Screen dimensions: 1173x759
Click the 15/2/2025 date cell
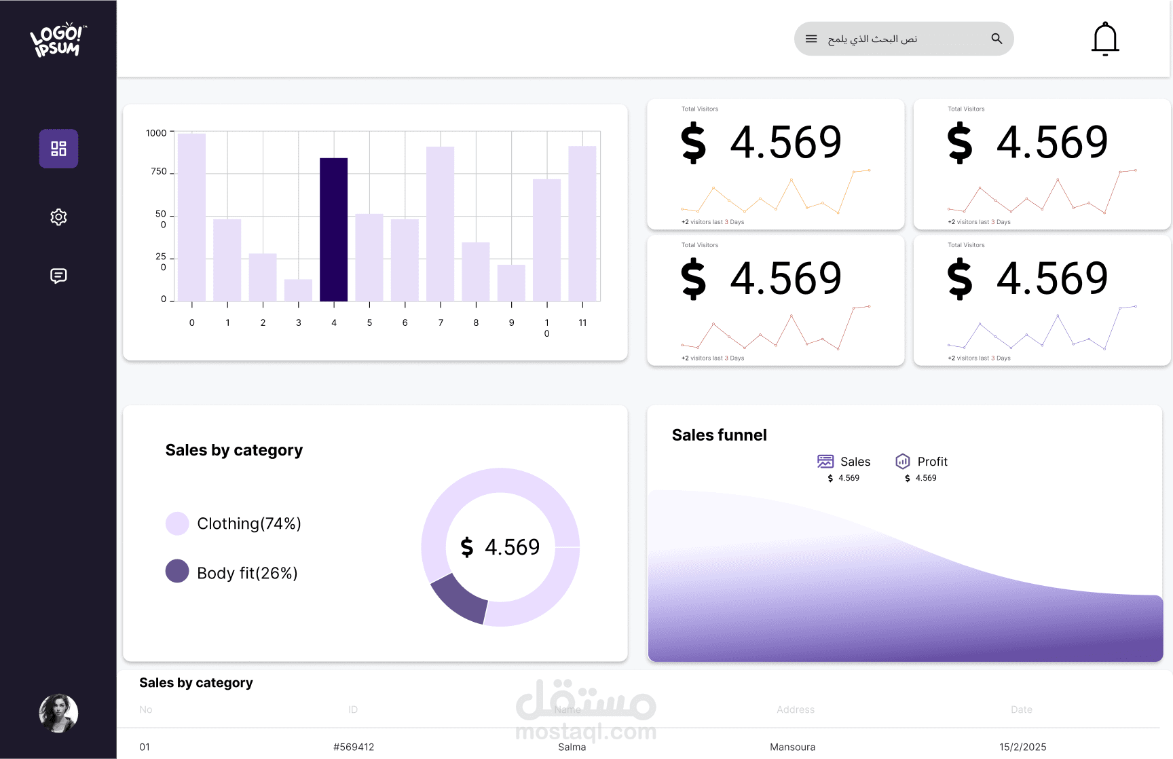pyautogui.click(x=1023, y=747)
